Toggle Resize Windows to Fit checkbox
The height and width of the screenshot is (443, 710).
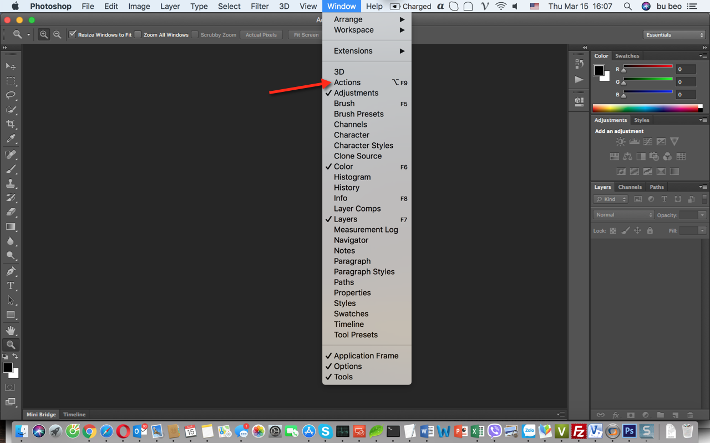pos(73,34)
